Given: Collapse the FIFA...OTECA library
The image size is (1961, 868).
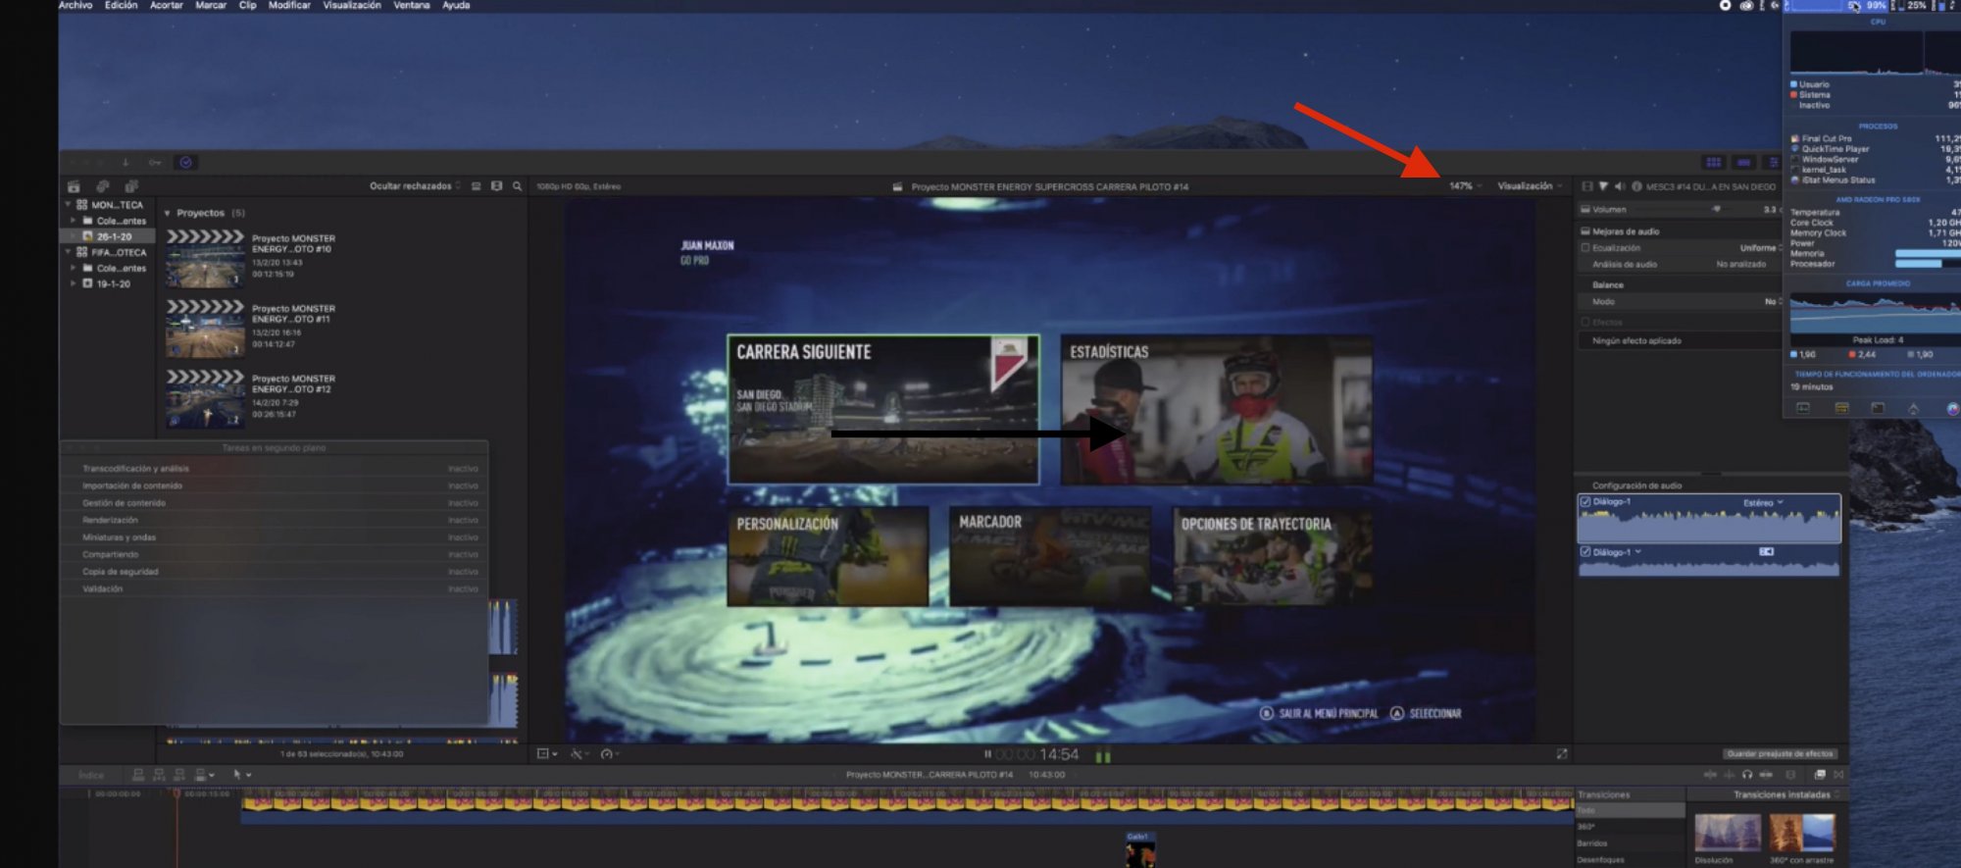Looking at the screenshot, I should [68, 252].
